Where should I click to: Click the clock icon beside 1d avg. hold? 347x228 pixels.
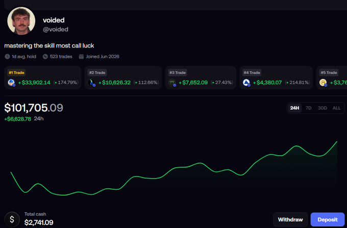pos(7,57)
